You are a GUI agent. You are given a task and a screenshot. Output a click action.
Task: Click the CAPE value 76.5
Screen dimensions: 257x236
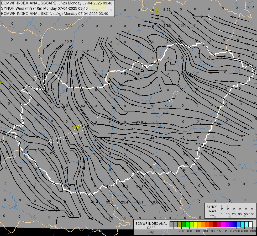[x=154, y=106]
